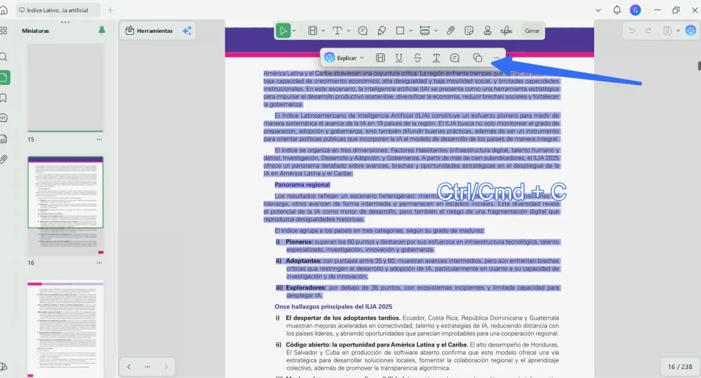This screenshot has height=378, width=701.
Task: Click the vertical scrollbar handle
Action: tap(699, 65)
